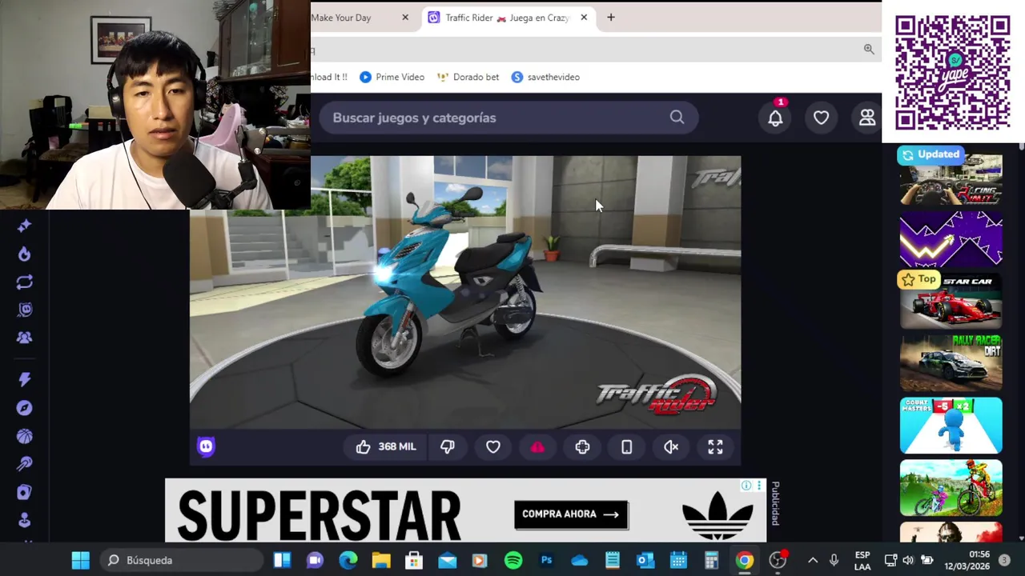1025x576 pixels.
Task: Open the dirt bike game thumbnail
Action: click(x=951, y=487)
